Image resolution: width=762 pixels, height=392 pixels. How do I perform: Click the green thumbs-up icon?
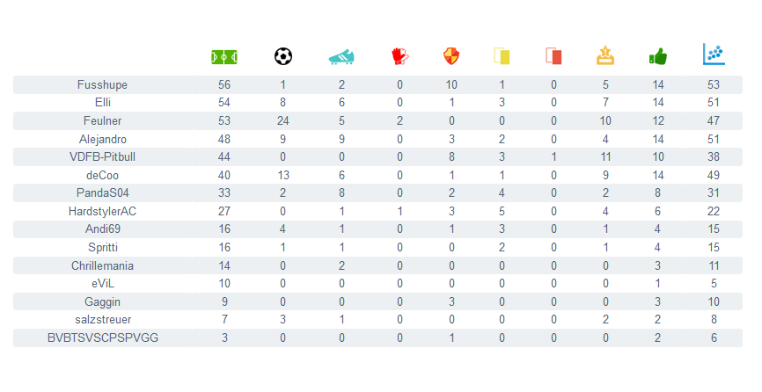point(657,56)
